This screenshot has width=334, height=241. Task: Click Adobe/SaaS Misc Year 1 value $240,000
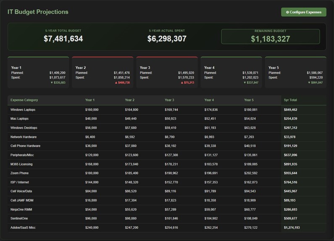(x=92, y=228)
